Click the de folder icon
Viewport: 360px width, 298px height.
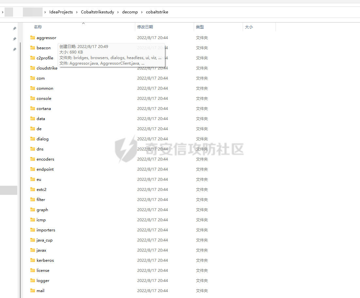(33, 129)
